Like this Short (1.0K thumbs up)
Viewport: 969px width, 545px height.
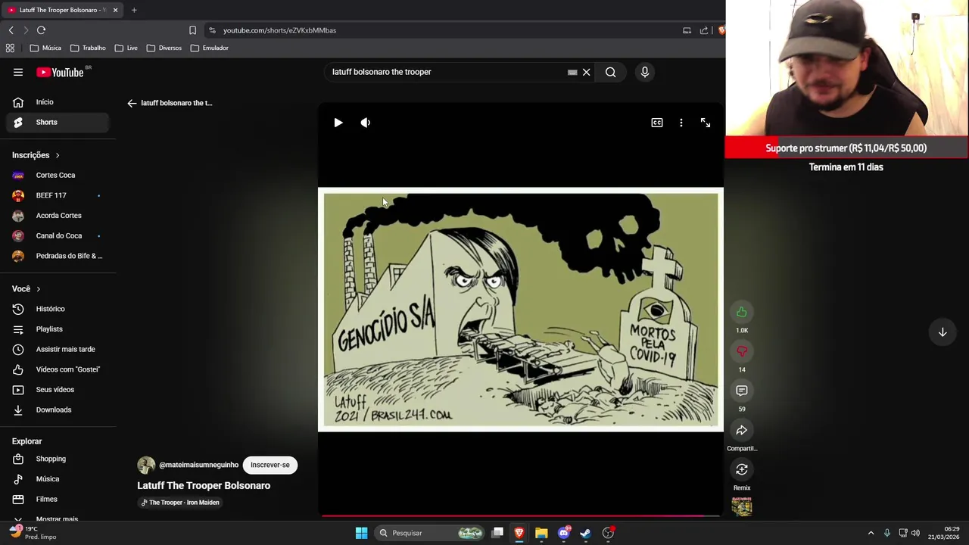tap(742, 312)
